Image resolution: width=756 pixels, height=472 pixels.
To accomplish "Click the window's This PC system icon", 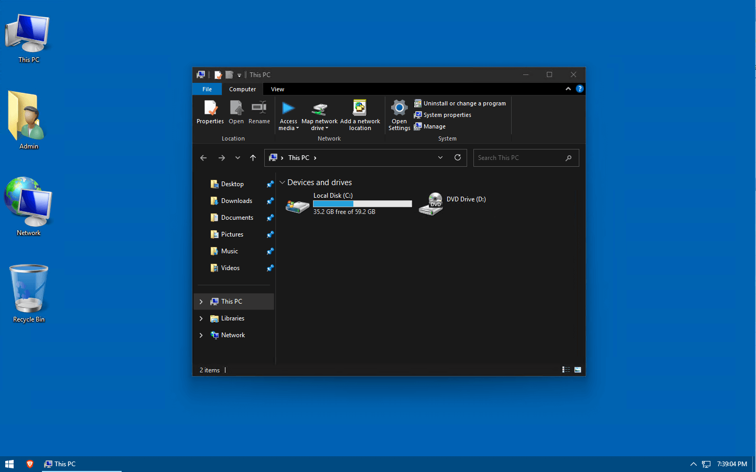I will click(x=201, y=74).
